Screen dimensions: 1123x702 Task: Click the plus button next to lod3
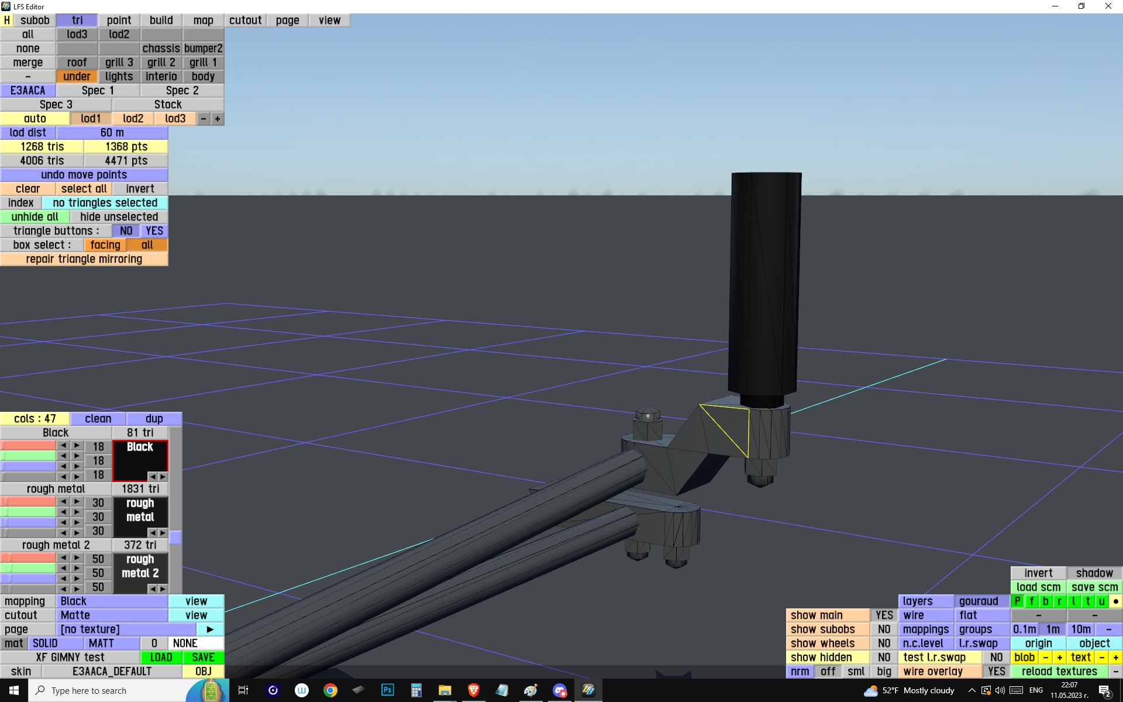click(217, 119)
